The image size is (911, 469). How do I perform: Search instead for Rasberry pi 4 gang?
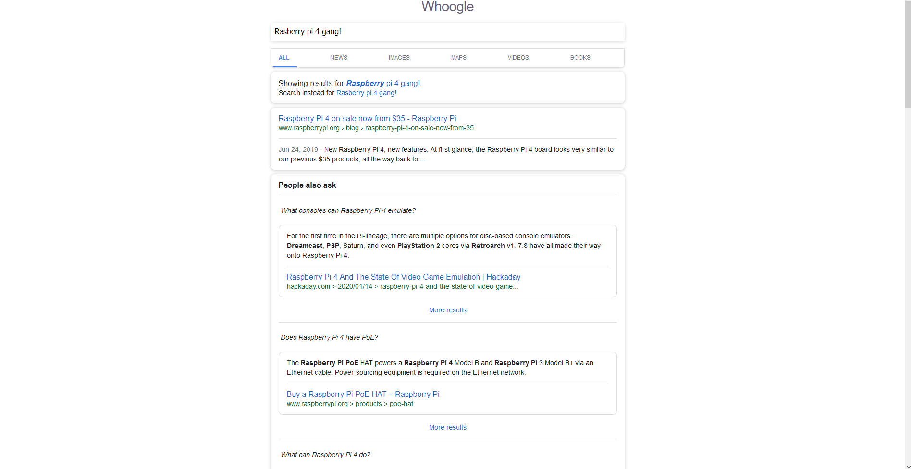[x=366, y=93]
